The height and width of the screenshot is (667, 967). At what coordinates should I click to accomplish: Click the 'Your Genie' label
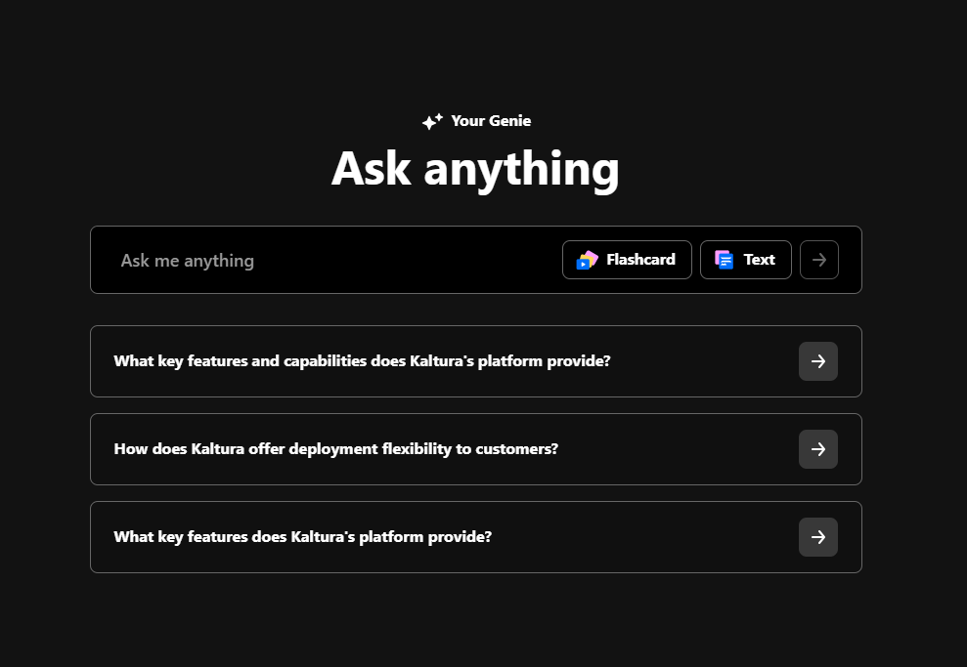[x=491, y=121]
